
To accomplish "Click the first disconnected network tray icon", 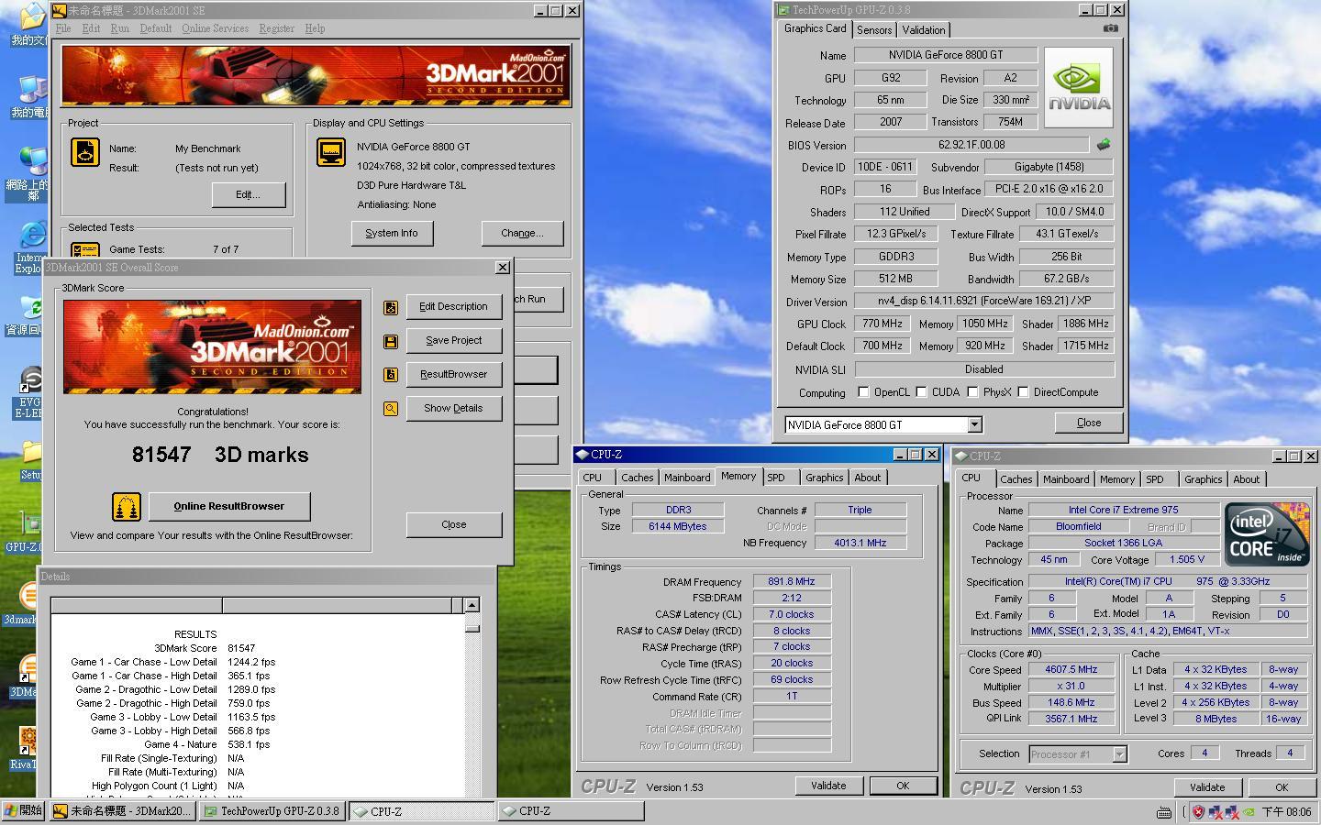I will [x=1215, y=811].
